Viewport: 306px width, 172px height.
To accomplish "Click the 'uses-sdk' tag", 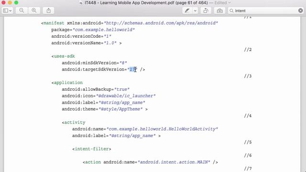I will [x=64, y=56].
